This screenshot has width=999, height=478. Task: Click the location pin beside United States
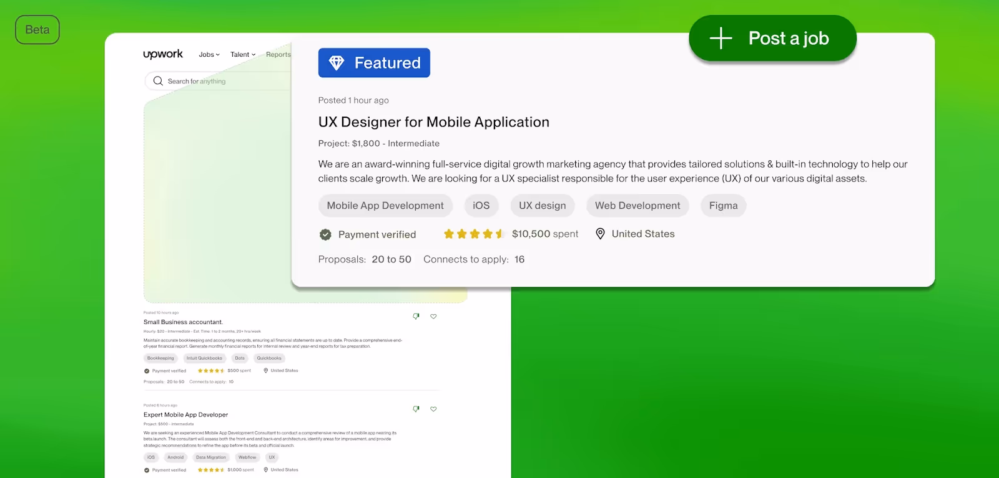600,234
